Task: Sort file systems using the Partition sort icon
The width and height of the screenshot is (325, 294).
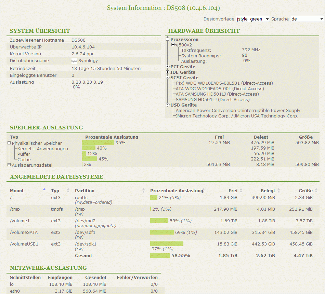Action: (143, 191)
